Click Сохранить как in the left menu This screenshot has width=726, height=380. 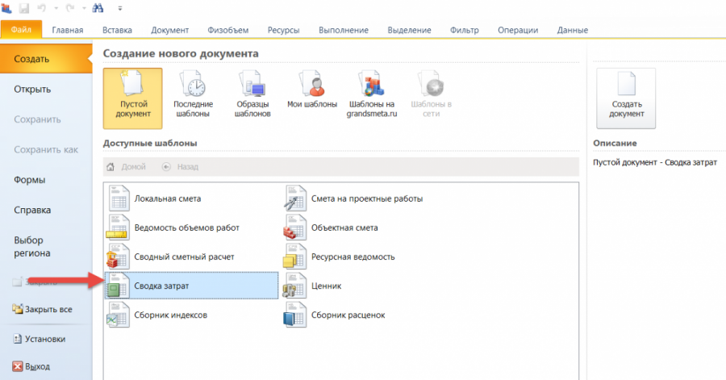[46, 149]
